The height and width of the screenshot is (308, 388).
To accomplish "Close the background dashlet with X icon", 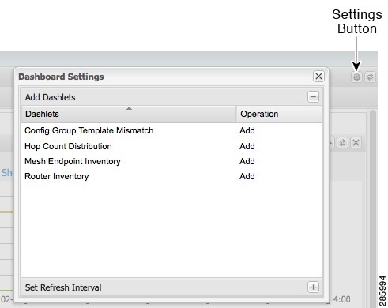I will (x=356, y=143).
